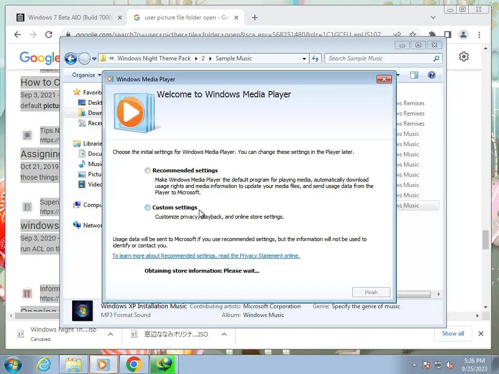Open Chrome tab search chevron

pos(433,18)
